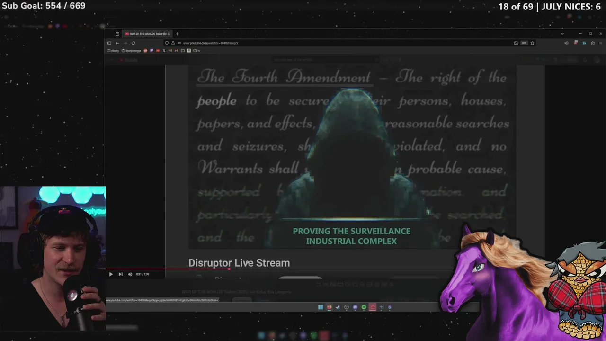Open the red badge extension icon
Image resolution: width=606 pixels, height=341 pixels.
pyautogui.click(x=576, y=43)
